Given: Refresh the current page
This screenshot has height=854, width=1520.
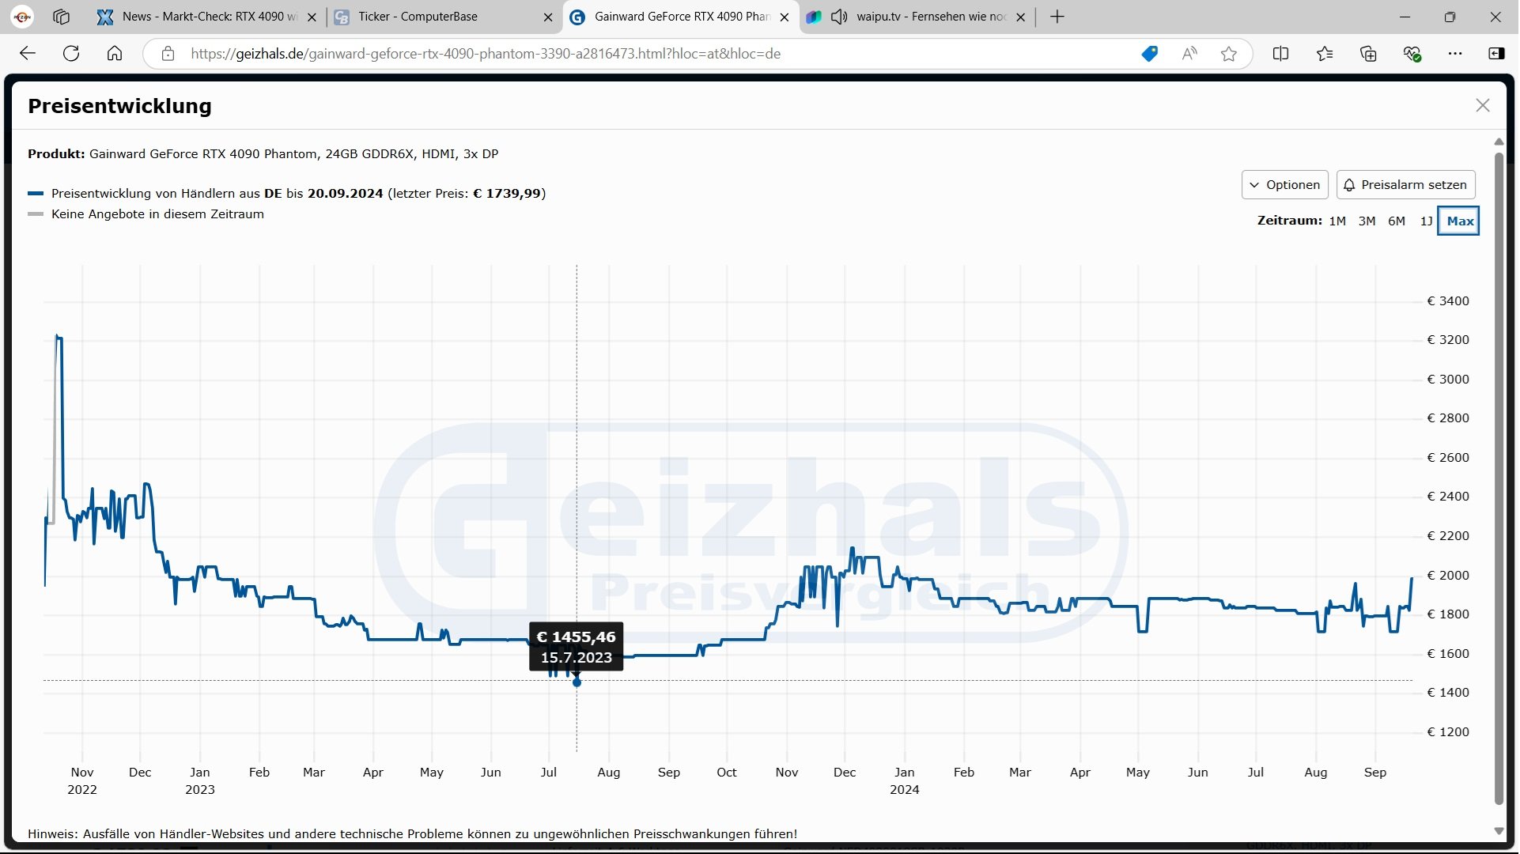Looking at the screenshot, I should click(71, 54).
